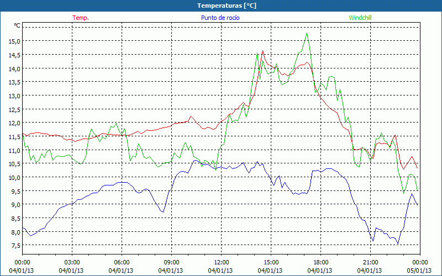Click the 11,5 y-axis value

pos(15,137)
